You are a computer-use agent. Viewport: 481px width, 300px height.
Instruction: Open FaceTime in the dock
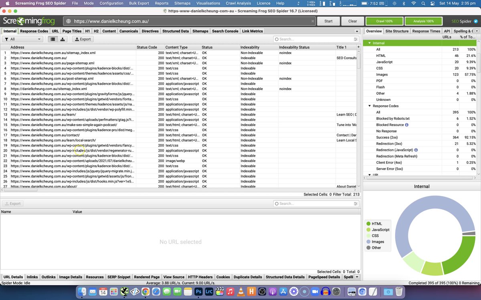point(177,292)
